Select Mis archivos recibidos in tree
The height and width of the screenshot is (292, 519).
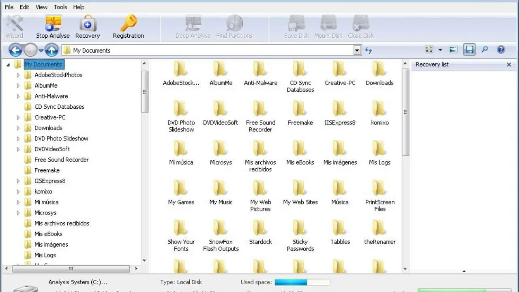click(62, 223)
